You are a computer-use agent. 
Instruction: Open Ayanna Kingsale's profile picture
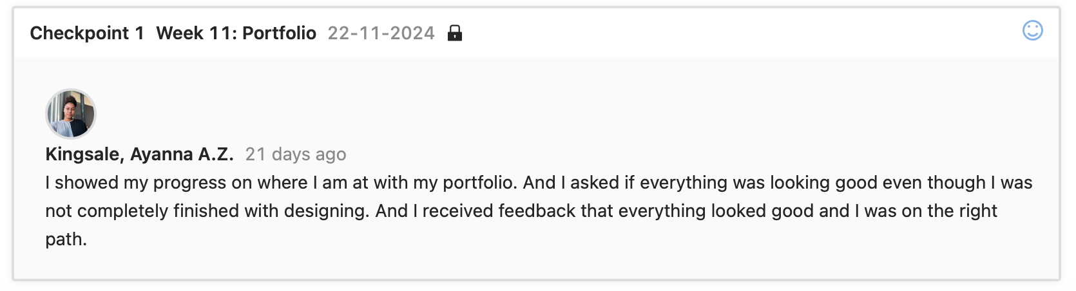tap(71, 114)
